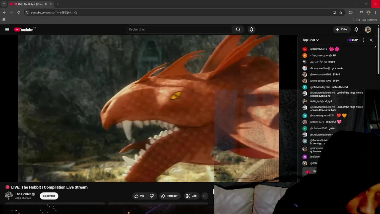Image resolution: width=380 pixels, height=214 pixels.
Task: Click the 'hlooe' chat message
Action: (332, 62)
